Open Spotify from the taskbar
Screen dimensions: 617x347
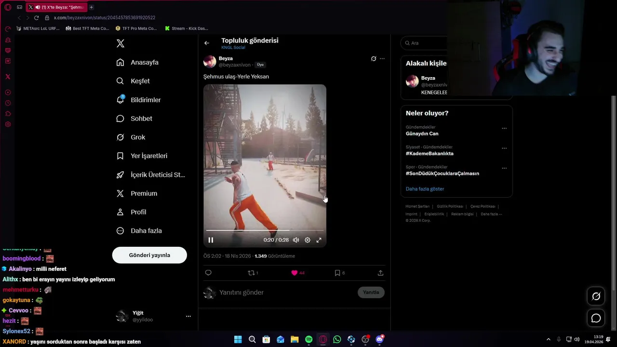click(309, 339)
